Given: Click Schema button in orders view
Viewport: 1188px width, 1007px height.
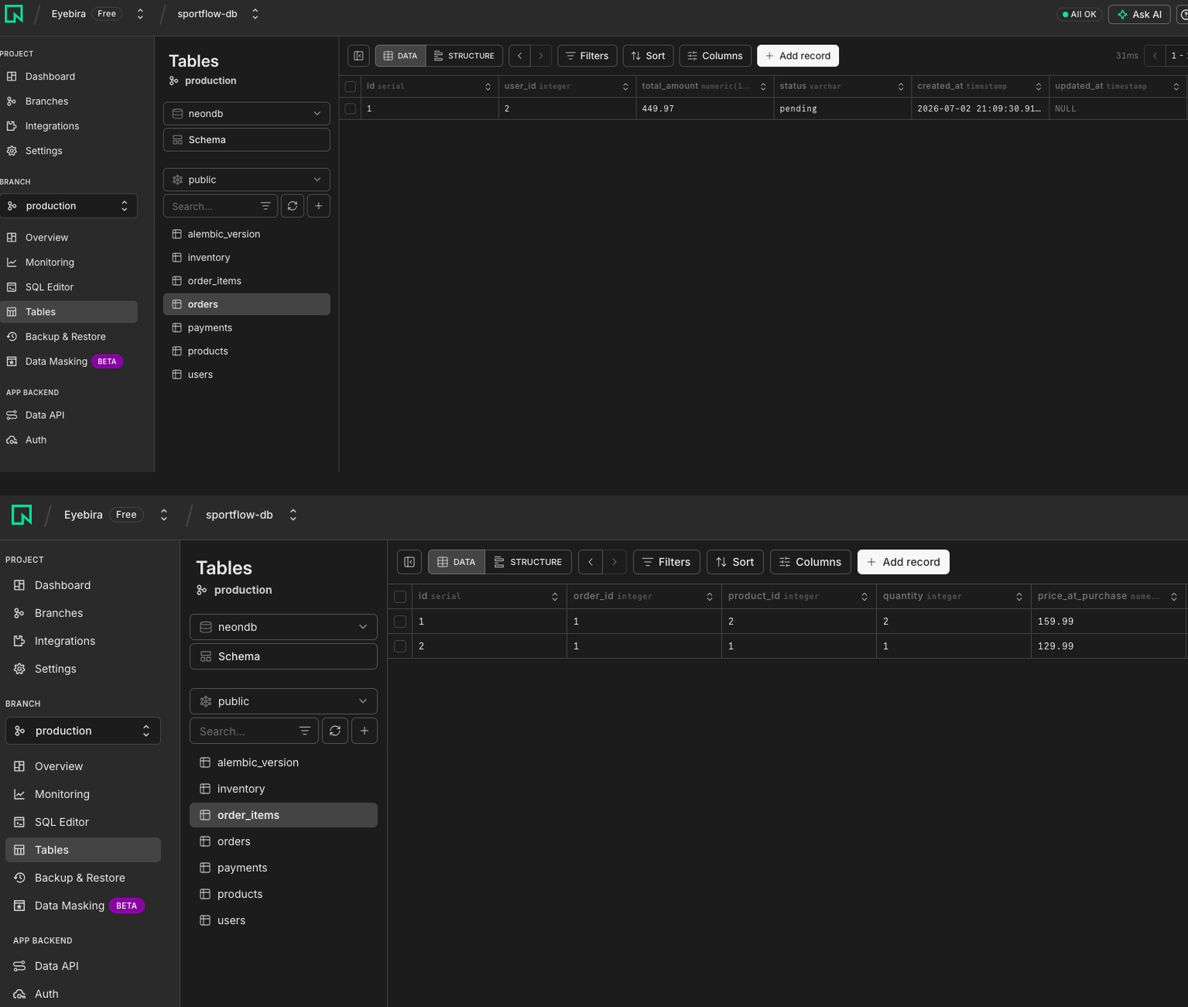Looking at the screenshot, I should click(x=247, y=140).
